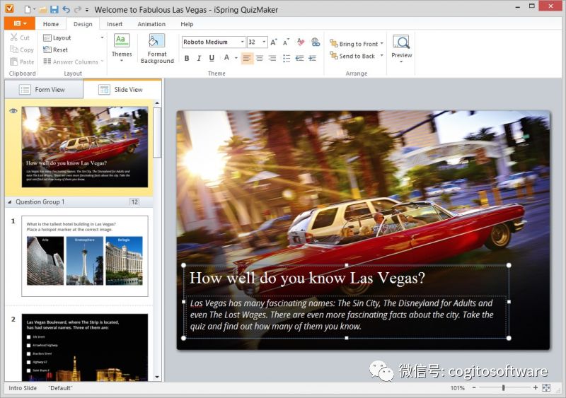The width and height of the screenshot is (566, 398).
Task: Redo the last action
Action: click(x=77, y=9)
